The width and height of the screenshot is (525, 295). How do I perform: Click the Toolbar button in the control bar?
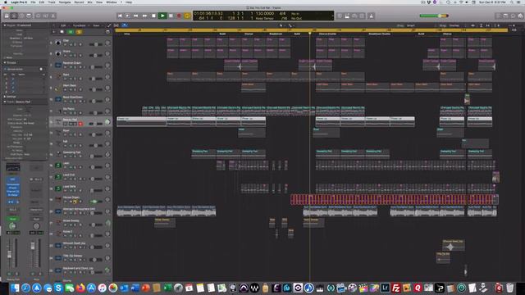point(29,16)
